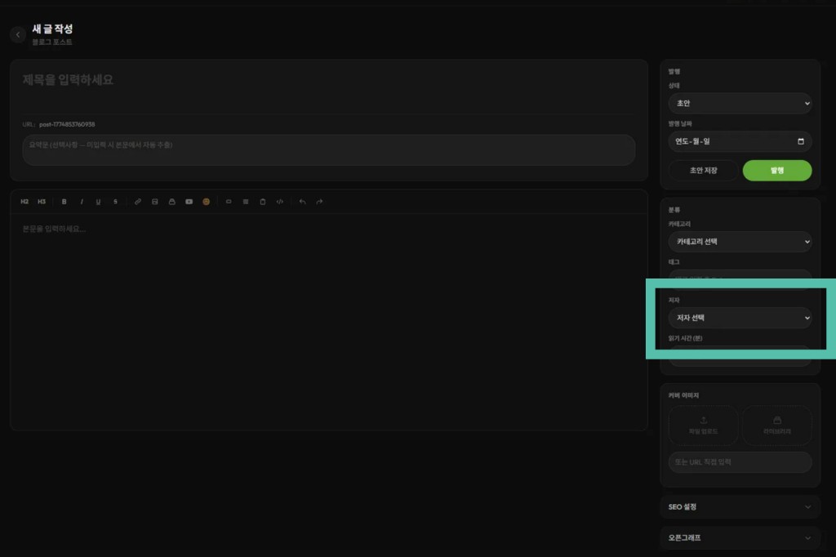Viewport: 836px width, 557px height.
Task: Insert a code block
Action: click(280, 202)
